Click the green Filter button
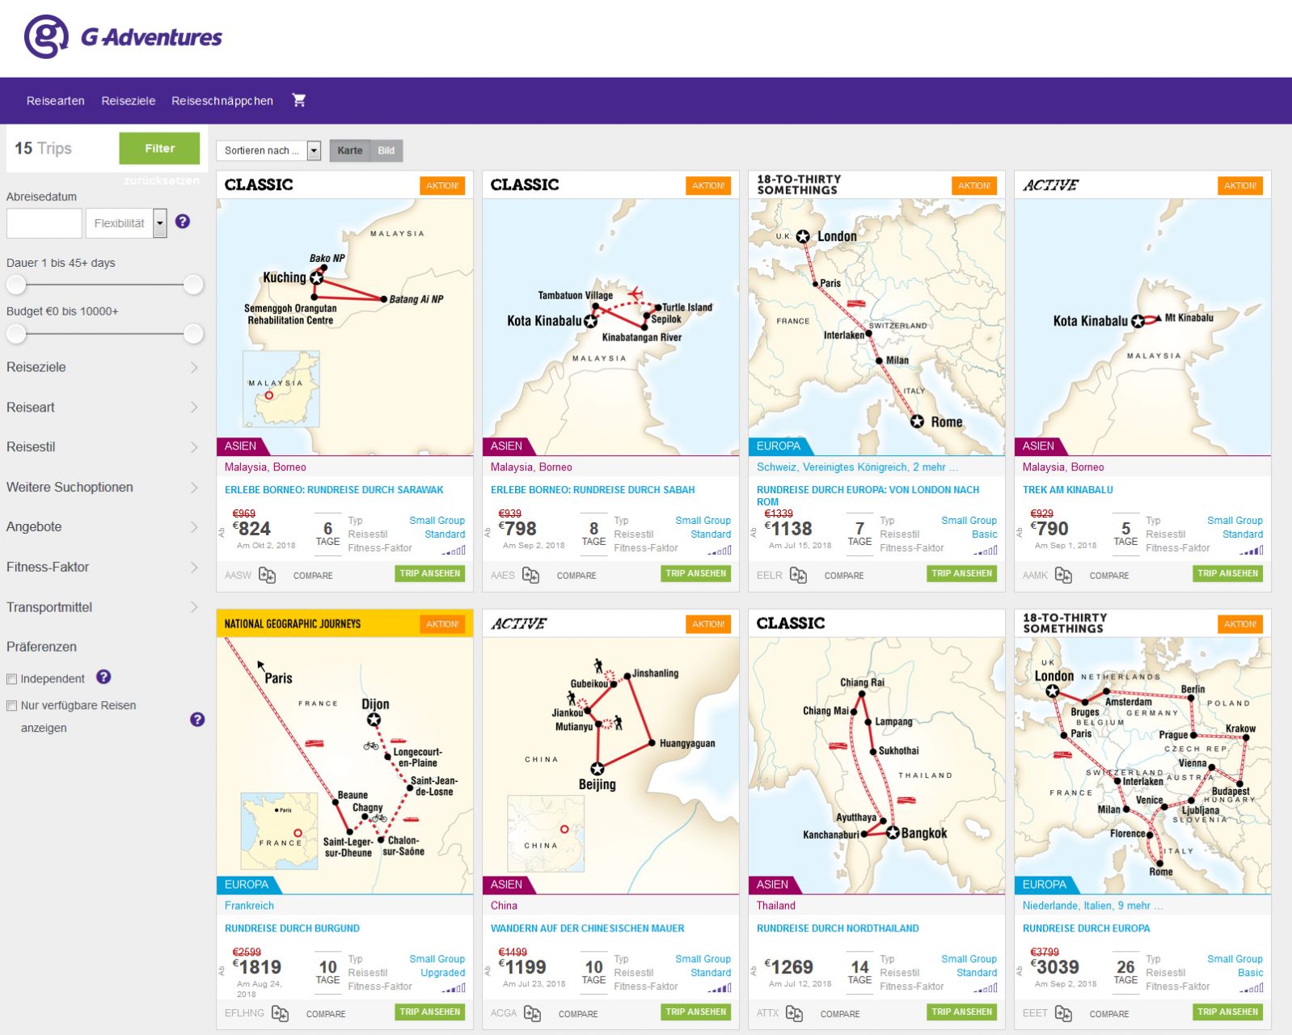The image size is (1292, 1035). point(159,149)
